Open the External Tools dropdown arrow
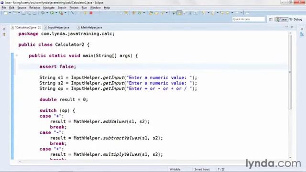 pyautogui.click(x=66, y=13)
